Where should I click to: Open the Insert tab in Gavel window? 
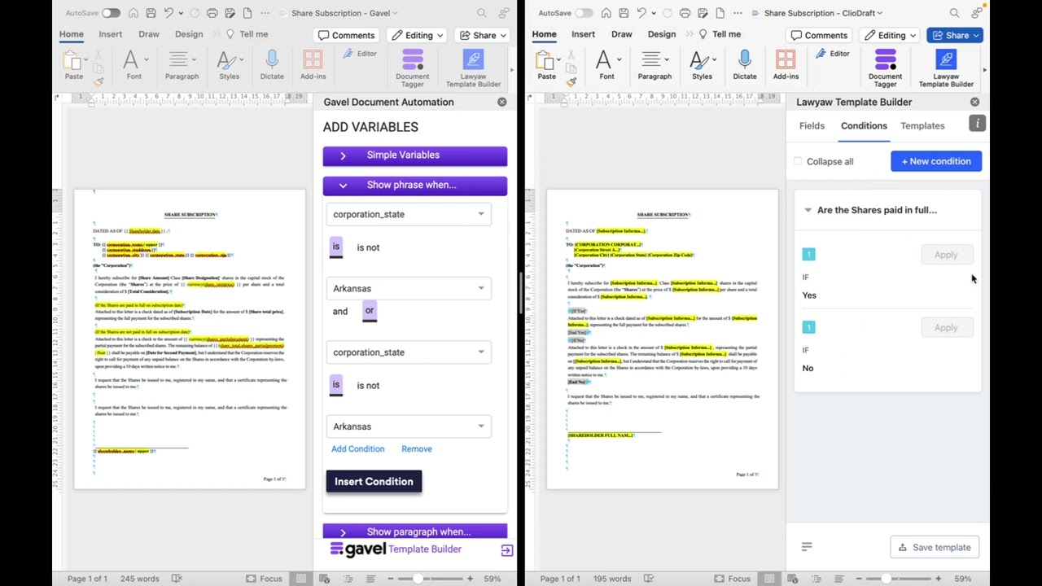click(x=111, y=34)
